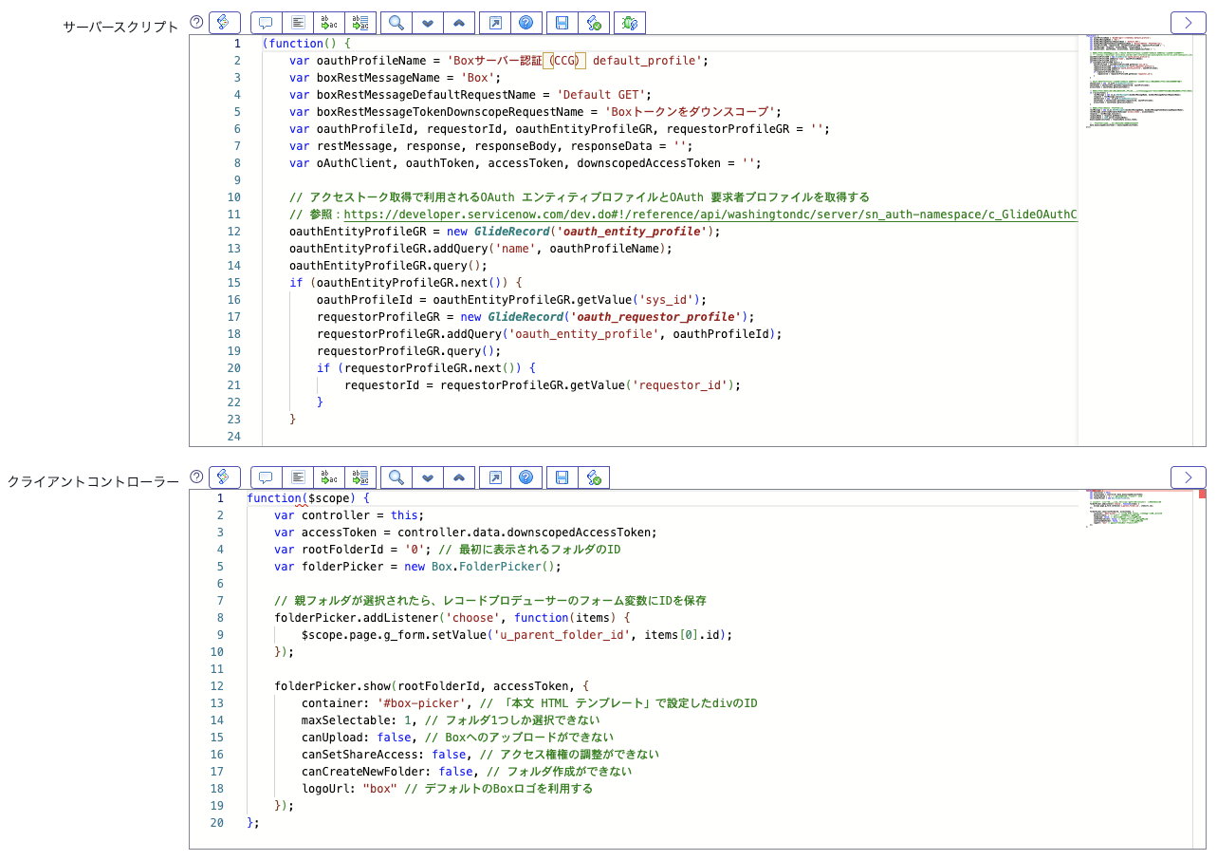Run the syntax check on the クライアントコントローラー
Image resolution: width=1217 pixels, height=860 pixels.
(594, 477)
